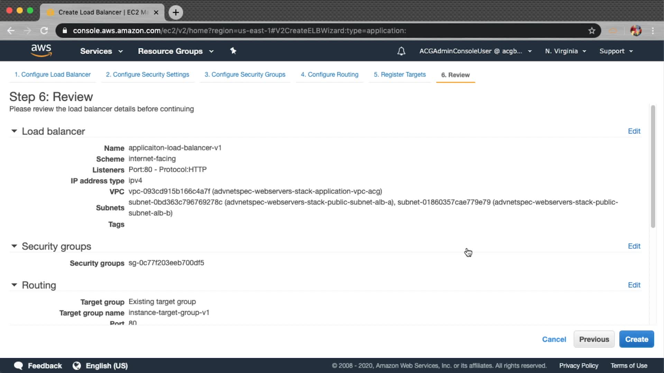The width and height of the screenshot is (664, 373).
Task: Collapse the Security groups section
Action: pos(14,246)
